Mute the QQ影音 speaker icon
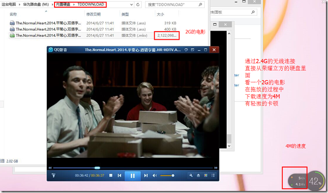The width and height of the screenshot is (328, 193). pos(155,176)
